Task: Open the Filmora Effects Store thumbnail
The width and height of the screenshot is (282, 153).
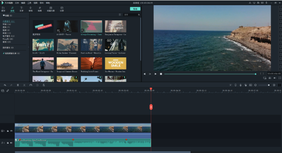Action: point(43,26)
